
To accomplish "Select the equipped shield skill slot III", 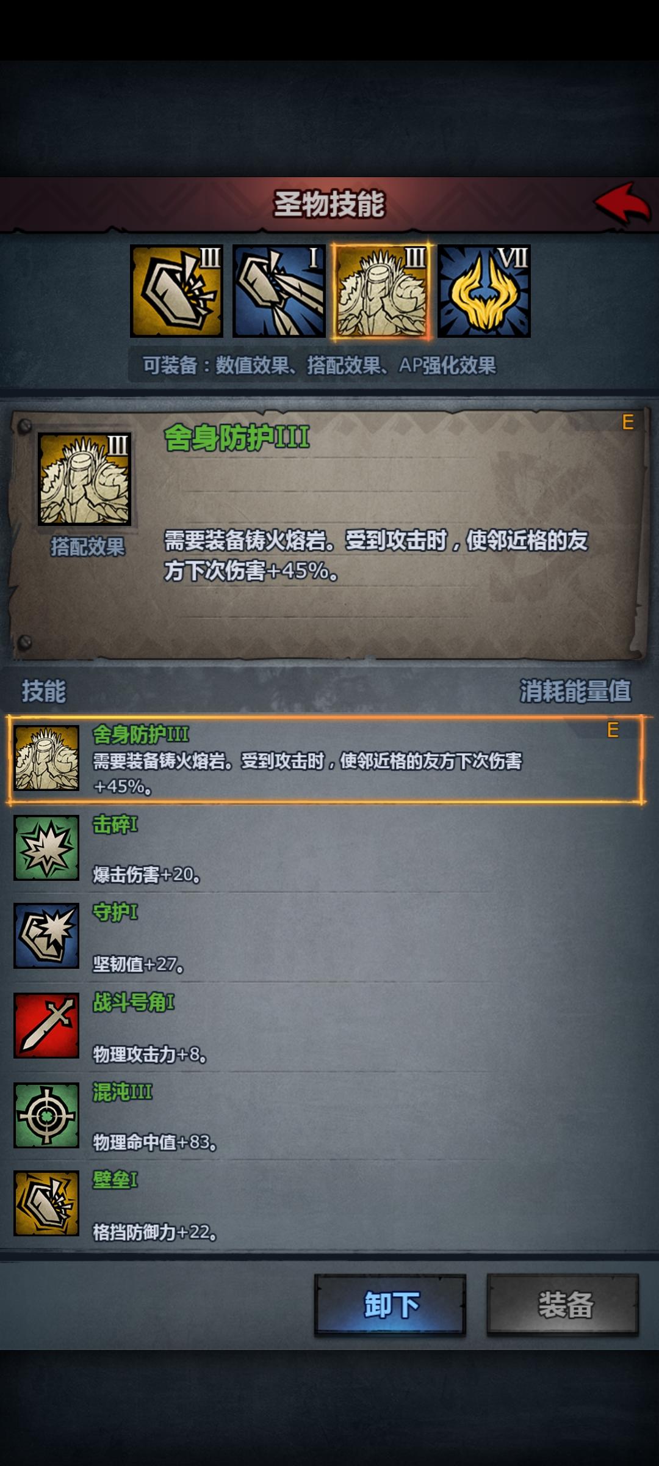I will (x=176, y=291).
